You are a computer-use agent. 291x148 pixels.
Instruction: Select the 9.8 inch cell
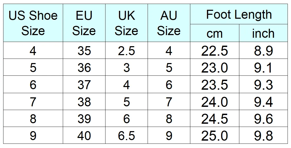pyautogui.click(x=263, y=135)
